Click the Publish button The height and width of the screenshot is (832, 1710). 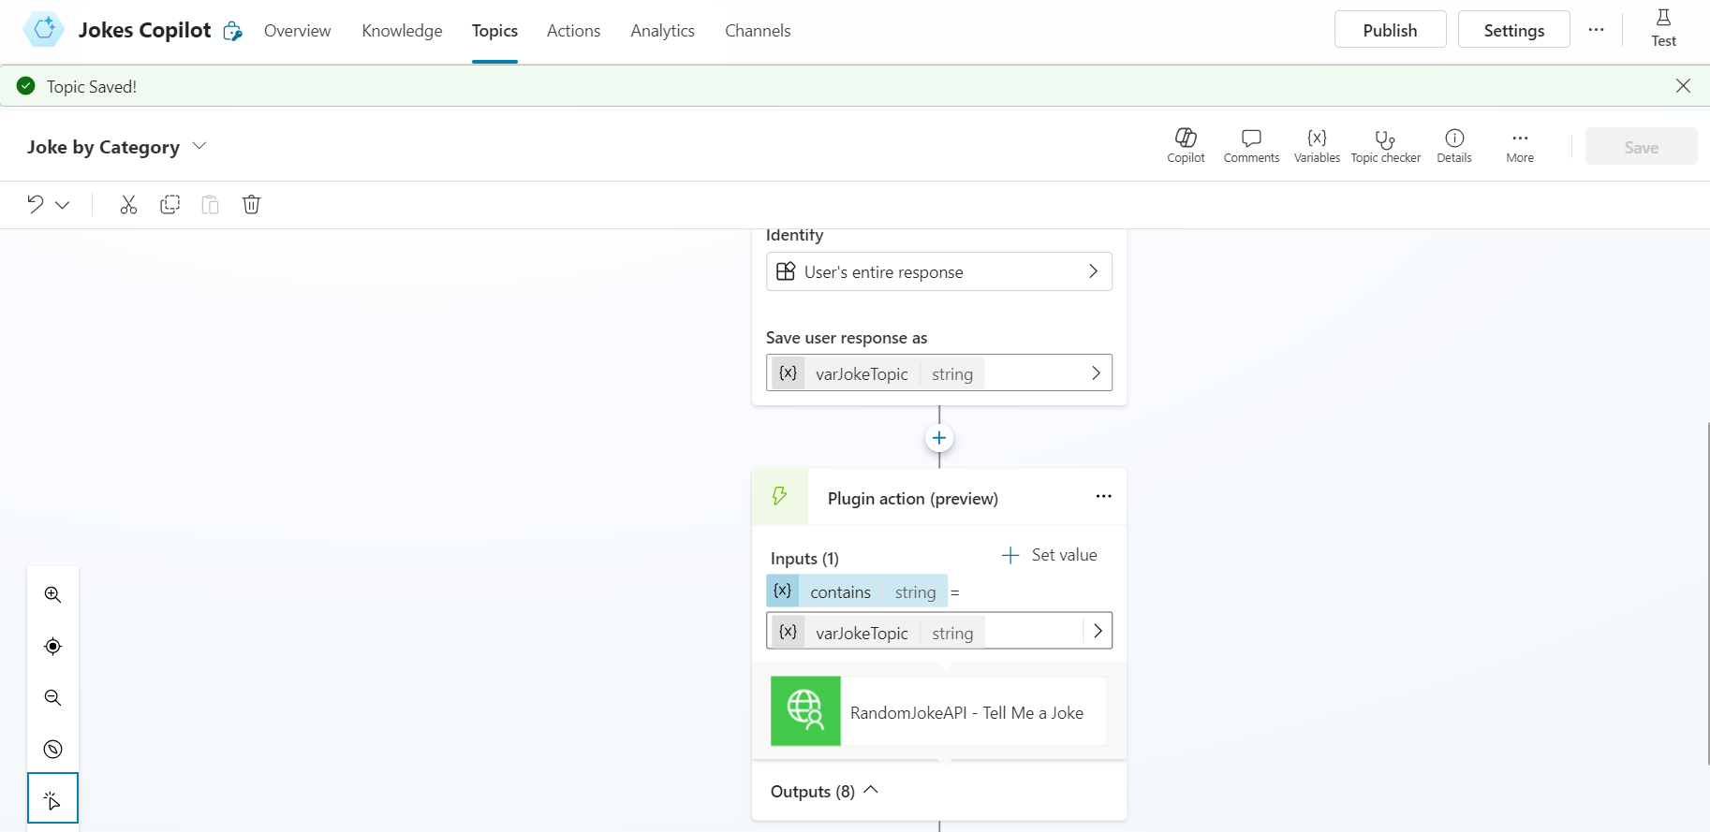pos(1390,30)
